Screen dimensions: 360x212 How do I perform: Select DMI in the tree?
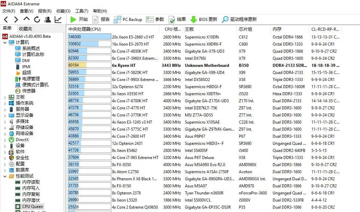(x=23, y=61)
